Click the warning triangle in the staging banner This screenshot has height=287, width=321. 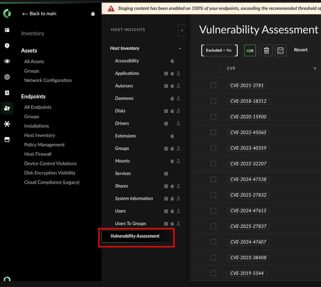click(111, 9)
